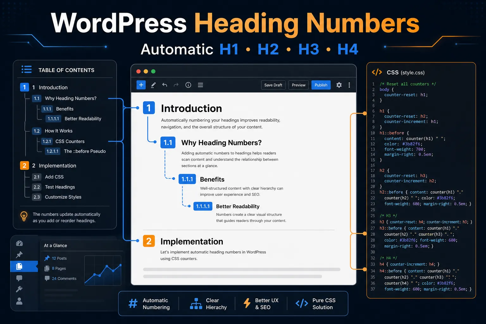Screen dimensions: 486x324
Task: Click the h1::before line in the CSS code
Action: click(394, 133)
